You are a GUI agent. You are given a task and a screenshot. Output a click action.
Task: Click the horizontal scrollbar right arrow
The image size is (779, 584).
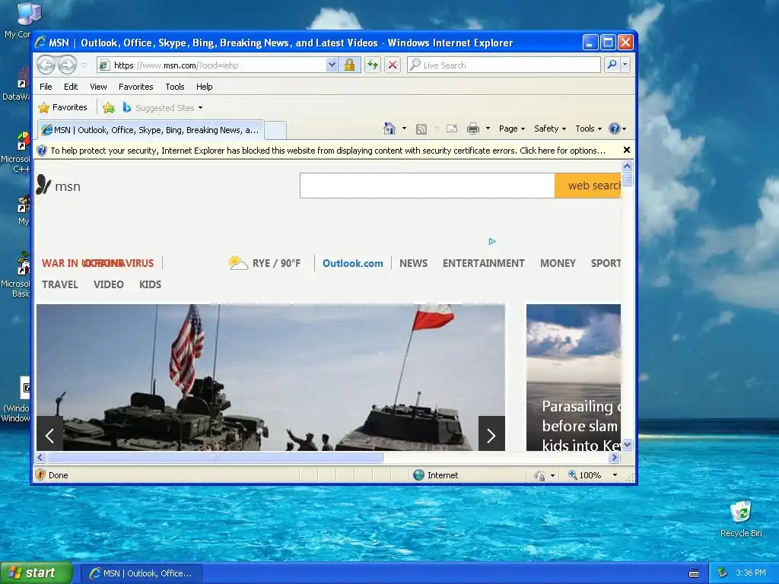(x=615, y=457)
